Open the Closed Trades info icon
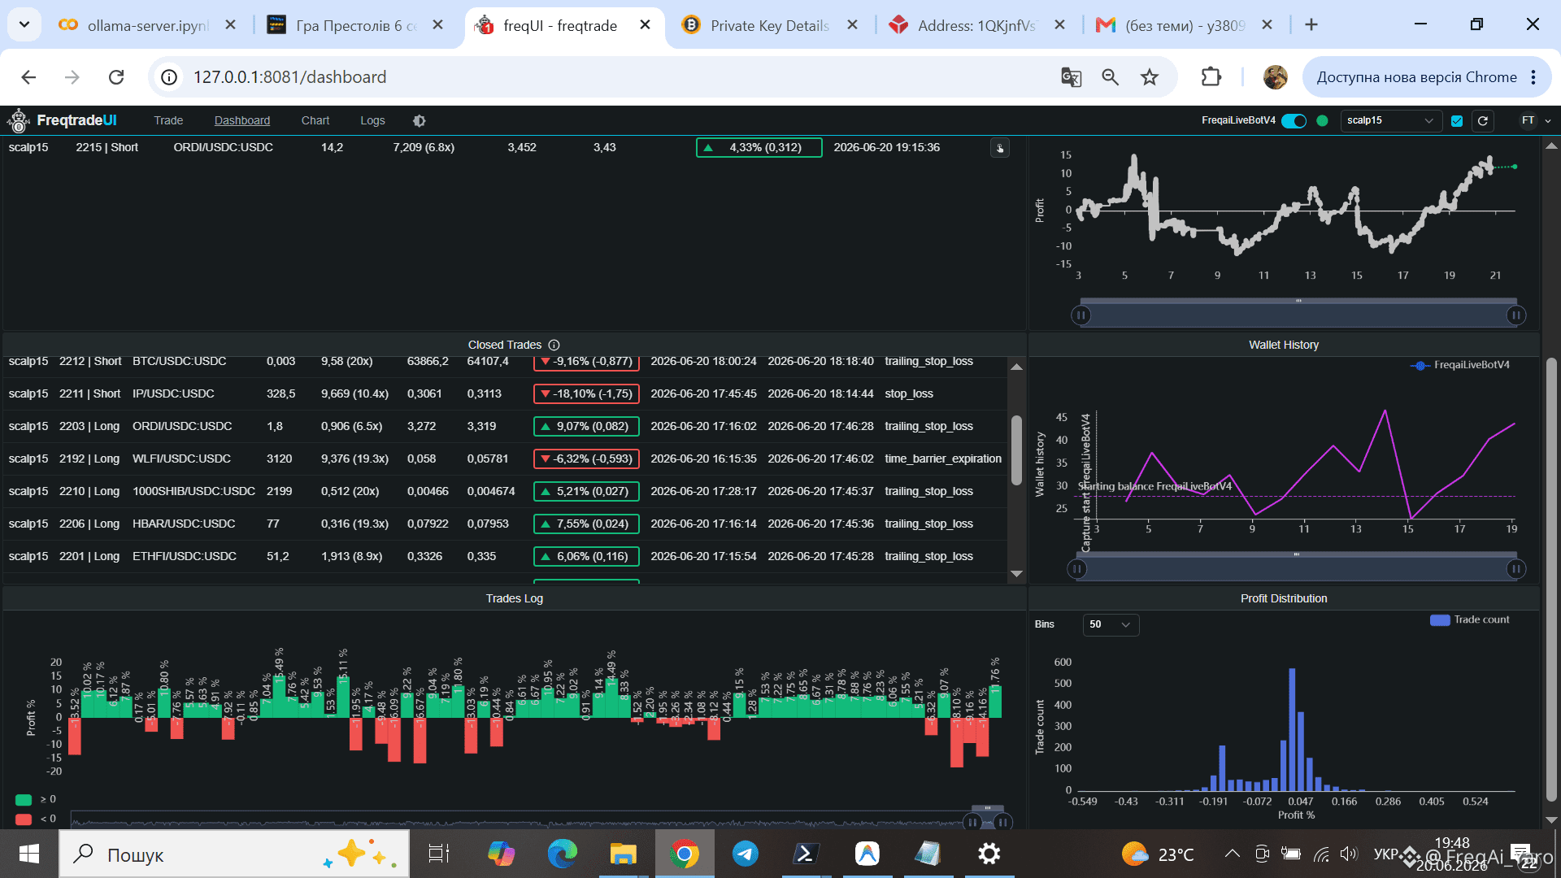The image size is (1561, 878). 554,345
